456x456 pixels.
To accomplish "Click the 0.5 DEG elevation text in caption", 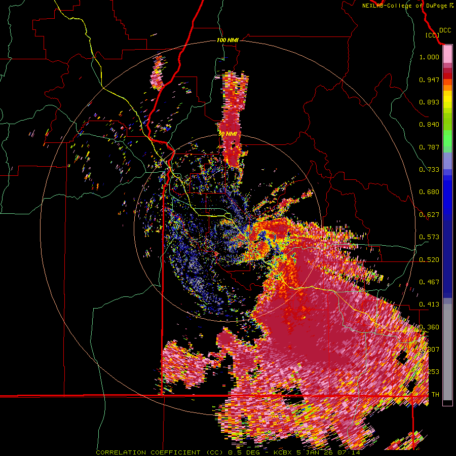I will click(x=244, y=452).
